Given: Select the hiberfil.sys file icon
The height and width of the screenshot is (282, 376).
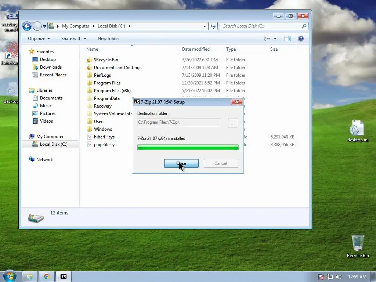Looking at the screenshot, I should tap(90, 137).
